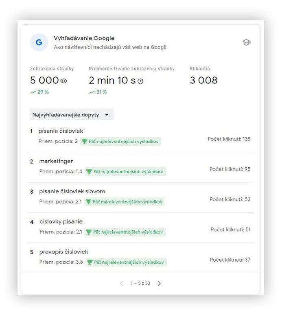Screen dimensions: 282x319
Task: Click the green trend arrow next to 29 %
Action: point(33,92)
